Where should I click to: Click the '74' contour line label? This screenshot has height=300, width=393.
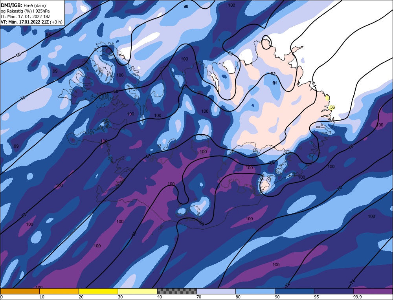[x=353, y=282]
